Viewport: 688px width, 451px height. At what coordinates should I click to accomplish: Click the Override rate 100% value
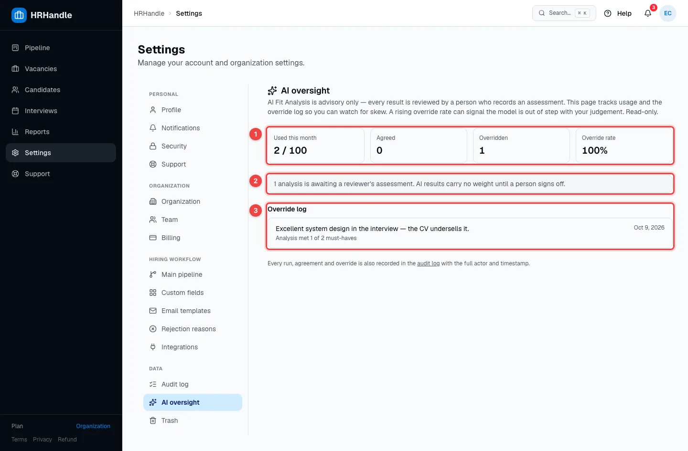595,150
